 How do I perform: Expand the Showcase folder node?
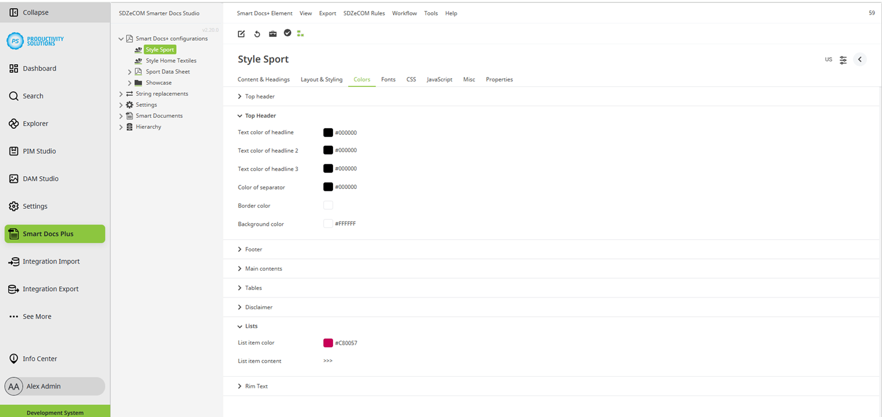tap(129, 83)
